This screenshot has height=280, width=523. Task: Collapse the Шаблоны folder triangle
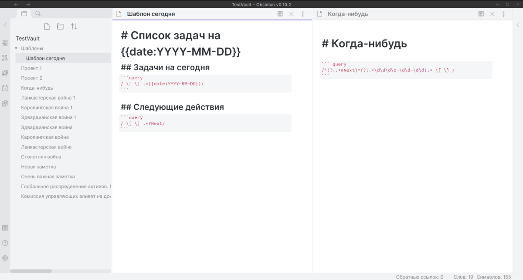click(x=16, y=48)
